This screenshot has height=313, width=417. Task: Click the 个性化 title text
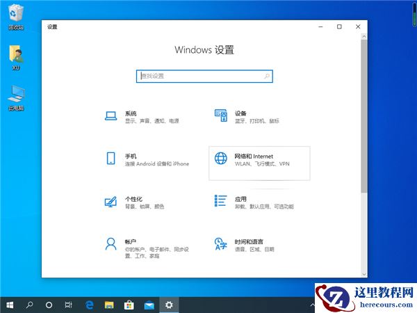pos(133,199)
